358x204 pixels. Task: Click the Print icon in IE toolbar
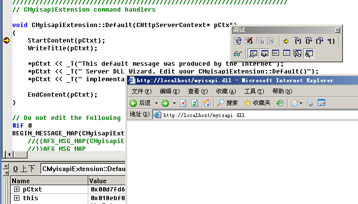[x=310, y=103]
